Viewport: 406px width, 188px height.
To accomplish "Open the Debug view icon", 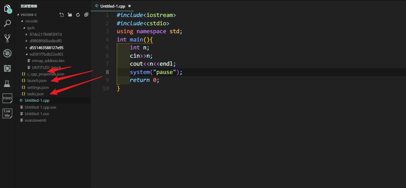I will pos(8,53).
